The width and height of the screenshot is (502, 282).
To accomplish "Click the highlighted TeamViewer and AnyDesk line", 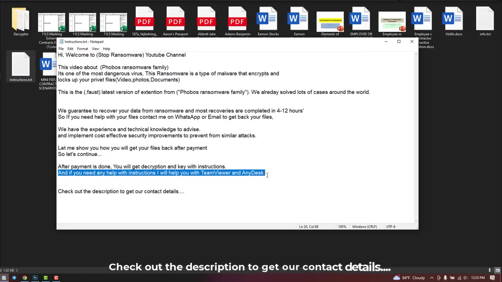I will pyautogui.click(x=161, y=173).
